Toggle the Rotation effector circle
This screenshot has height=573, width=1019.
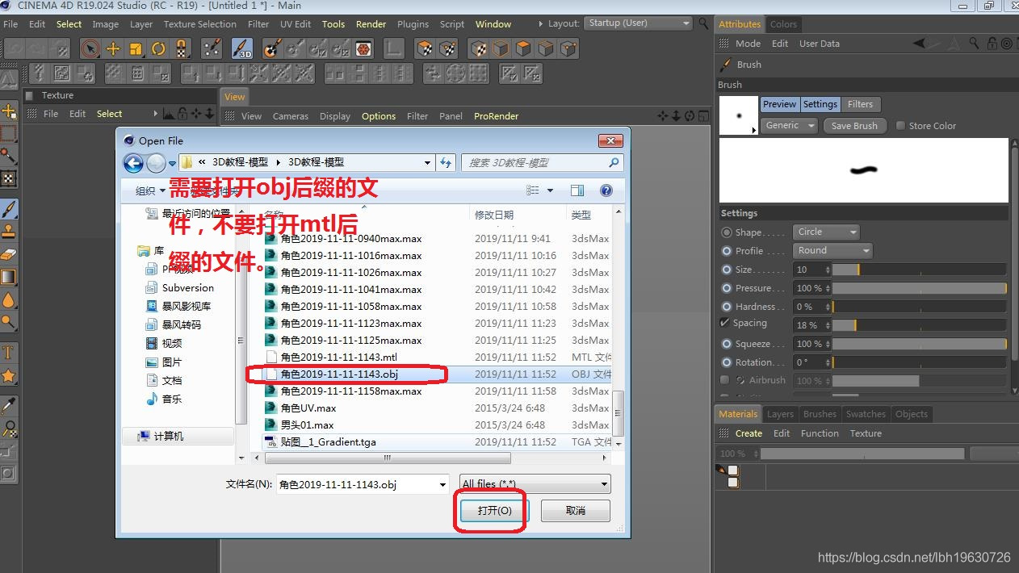click(x=727, y=362)
